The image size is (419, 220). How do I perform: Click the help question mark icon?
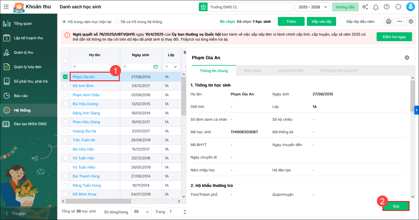pyautogui.click(x=386, y=7)
